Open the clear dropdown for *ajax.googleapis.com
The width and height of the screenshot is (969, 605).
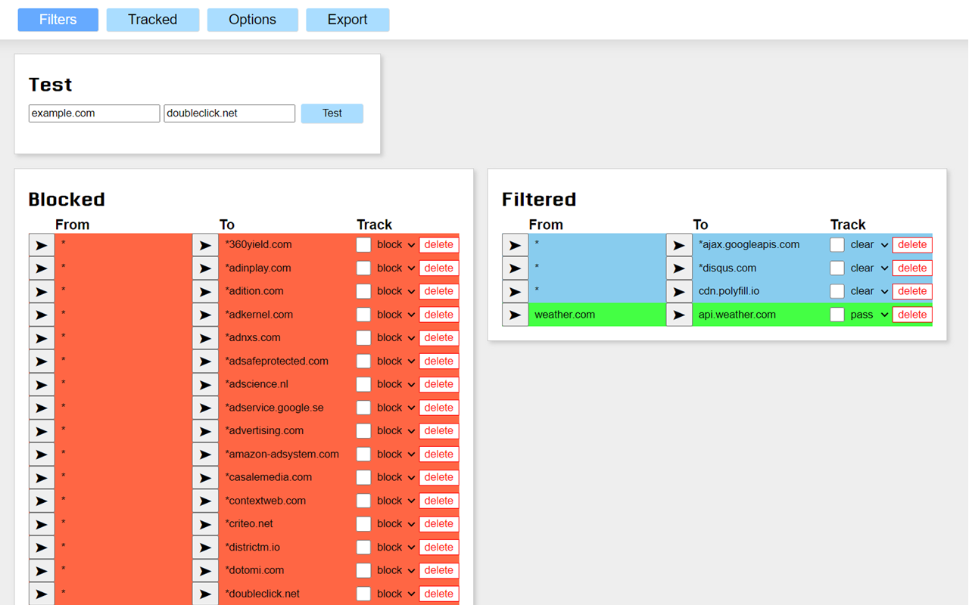coord(869,245)
